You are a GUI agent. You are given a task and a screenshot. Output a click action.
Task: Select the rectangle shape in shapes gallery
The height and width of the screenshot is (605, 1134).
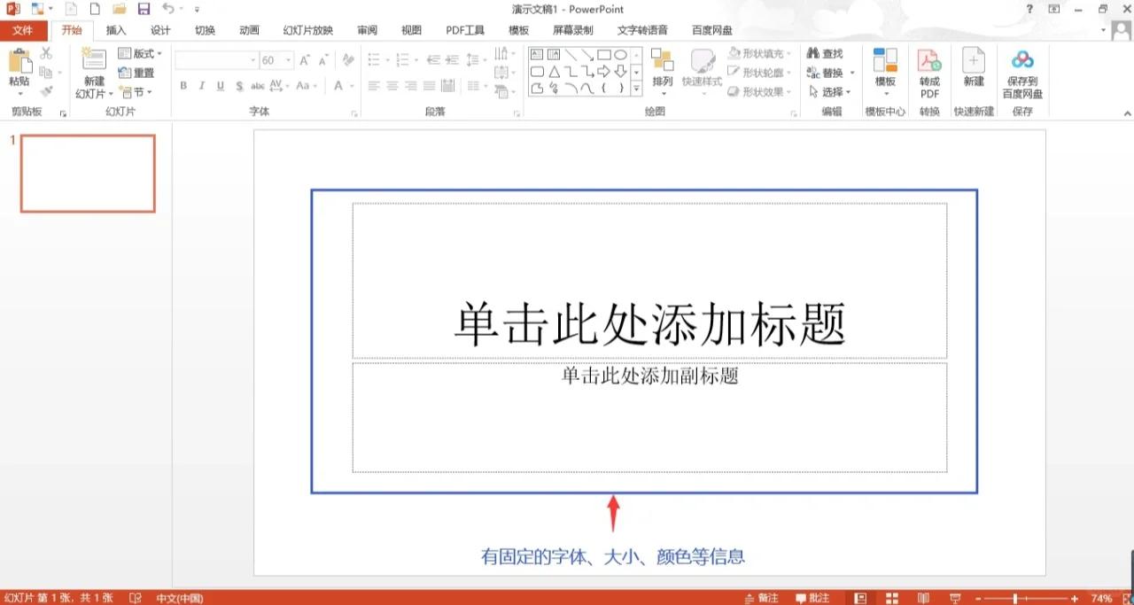pyautogui.click(x=603, y=55)
